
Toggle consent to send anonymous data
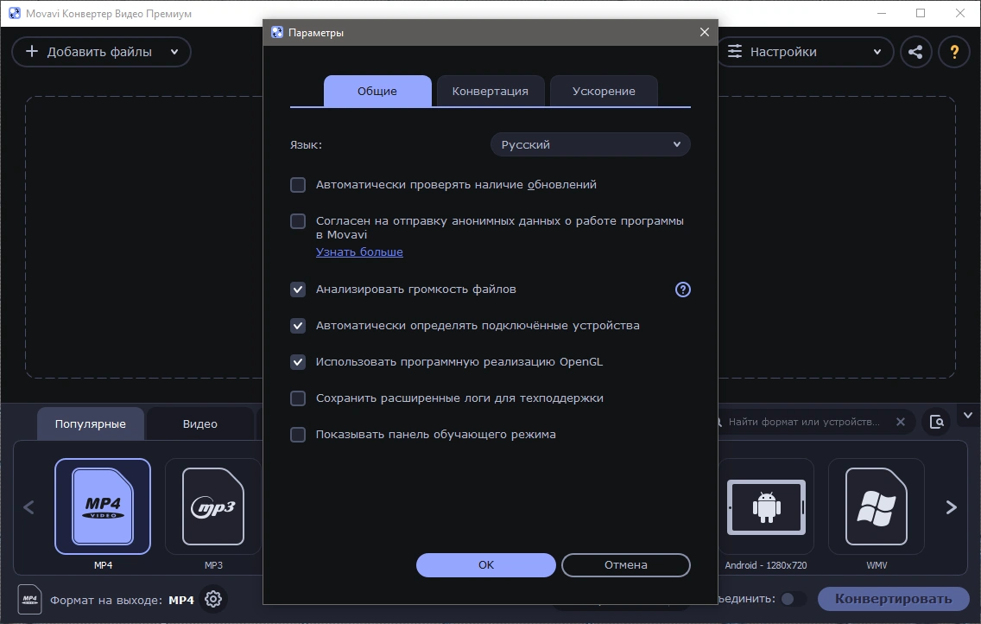[x=298, y=221]
